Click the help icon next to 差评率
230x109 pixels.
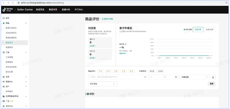coord(125,44)
